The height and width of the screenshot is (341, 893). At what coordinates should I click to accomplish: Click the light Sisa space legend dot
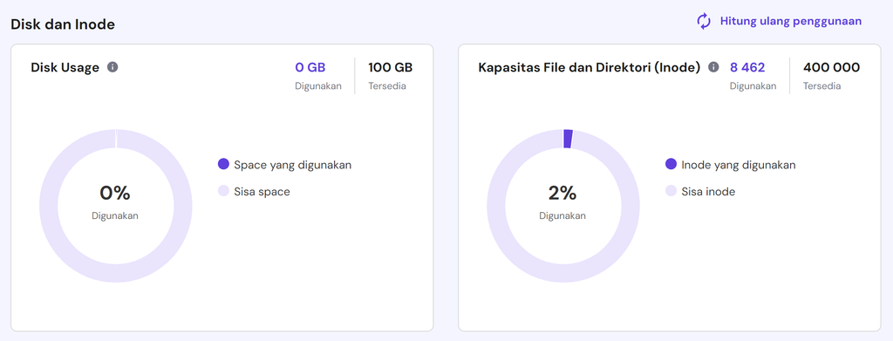click(224, 191)
